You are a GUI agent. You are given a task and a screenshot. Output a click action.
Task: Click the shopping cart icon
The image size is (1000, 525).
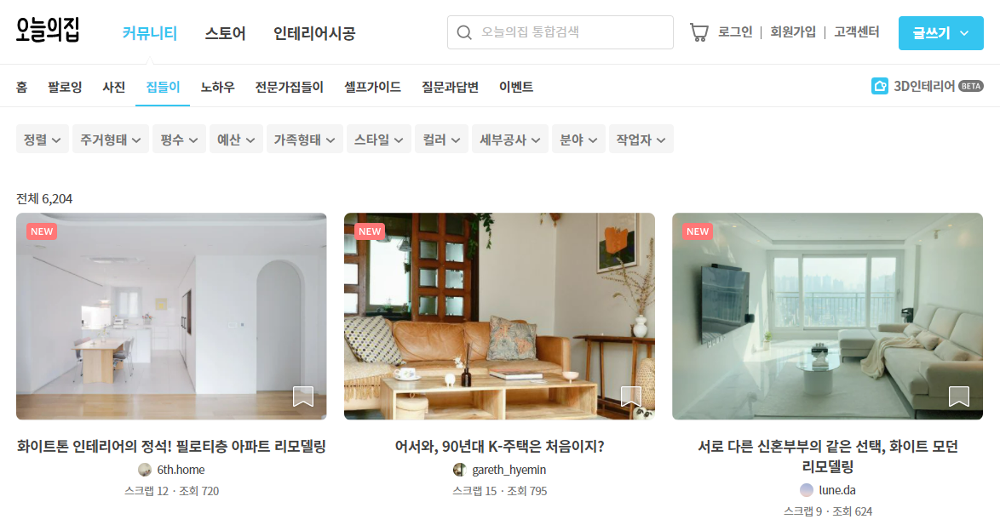(x=699, y=32)
